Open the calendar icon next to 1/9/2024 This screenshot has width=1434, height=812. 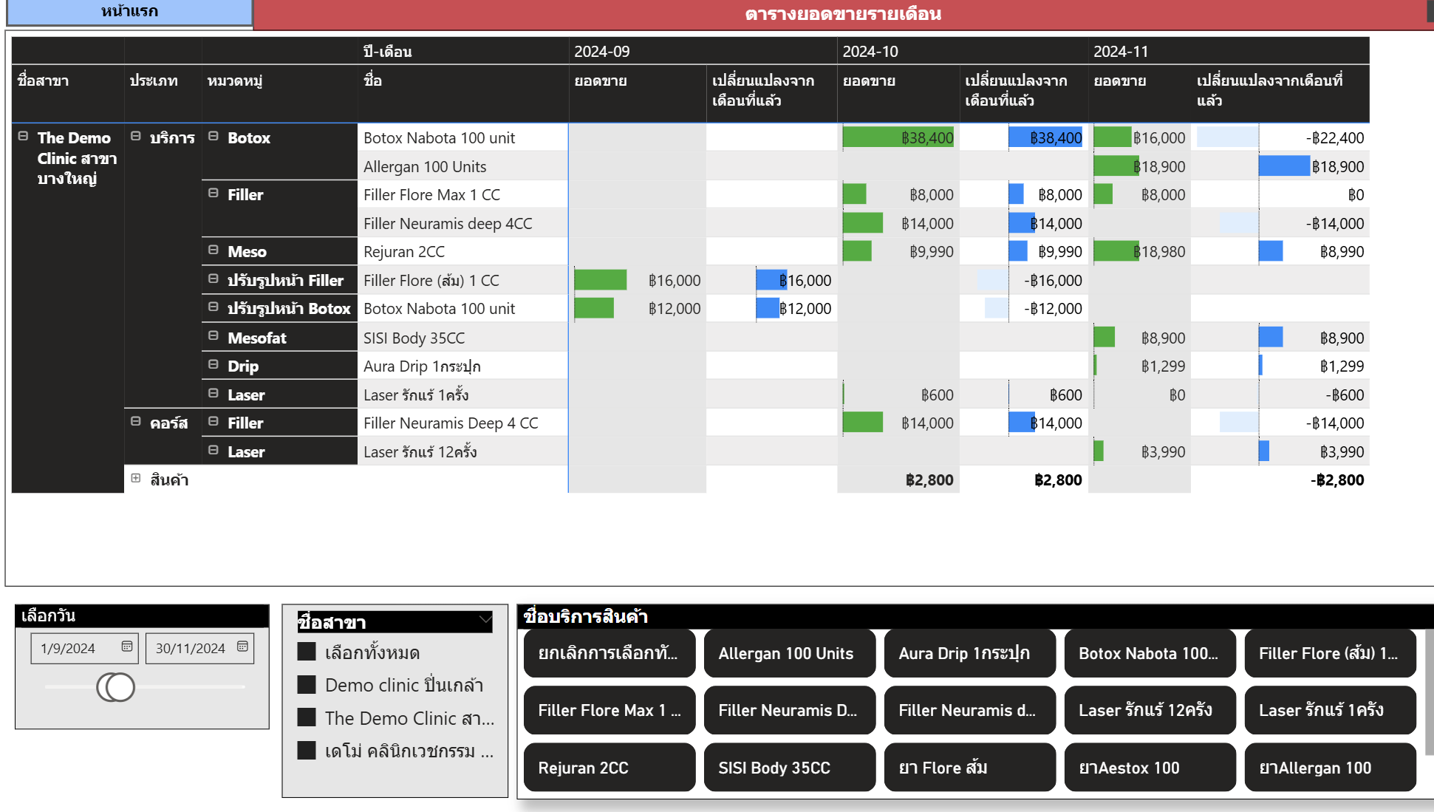[x=127, y=648]
